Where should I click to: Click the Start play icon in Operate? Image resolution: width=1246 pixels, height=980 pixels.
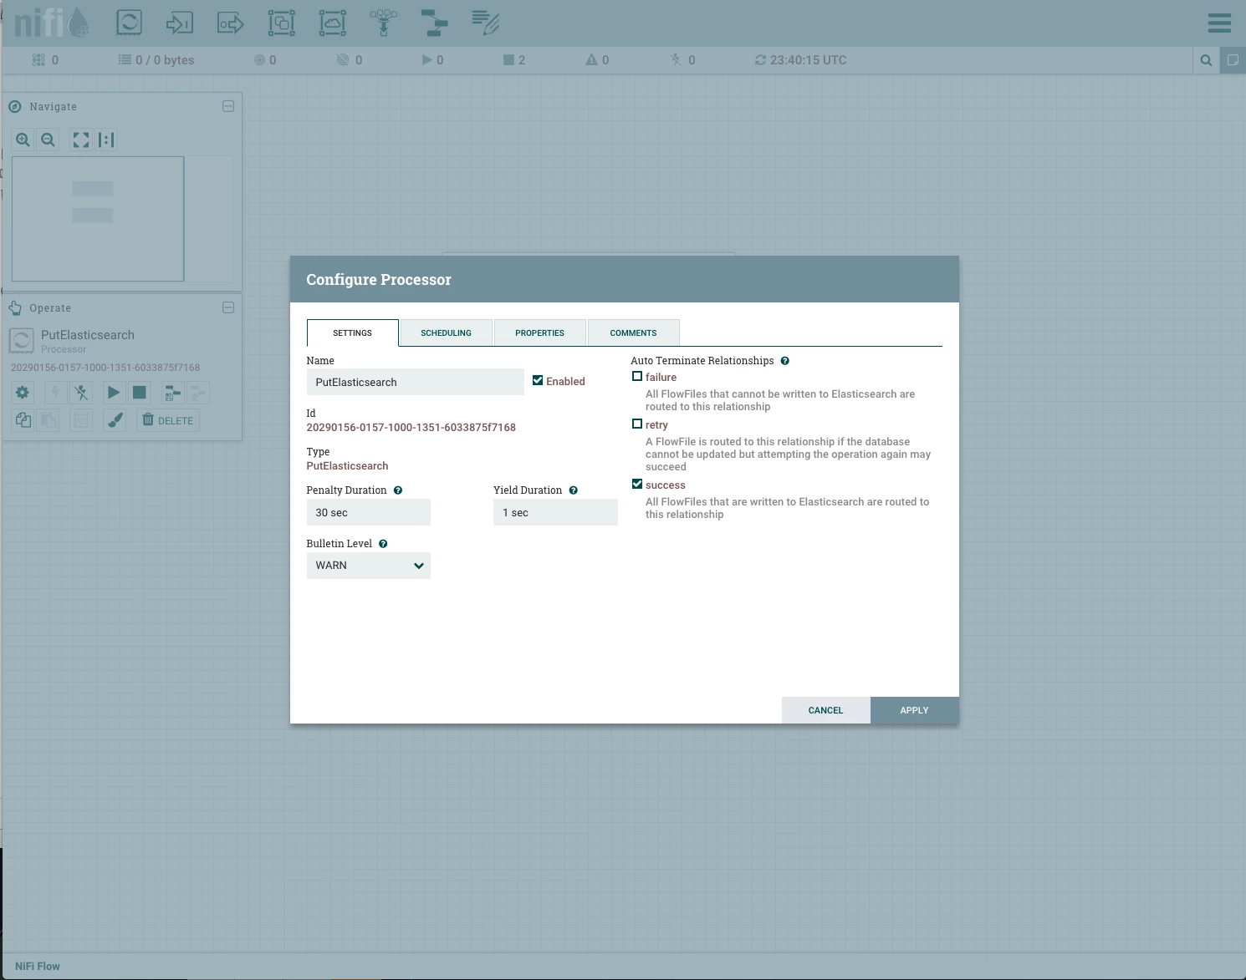point(114,392)
